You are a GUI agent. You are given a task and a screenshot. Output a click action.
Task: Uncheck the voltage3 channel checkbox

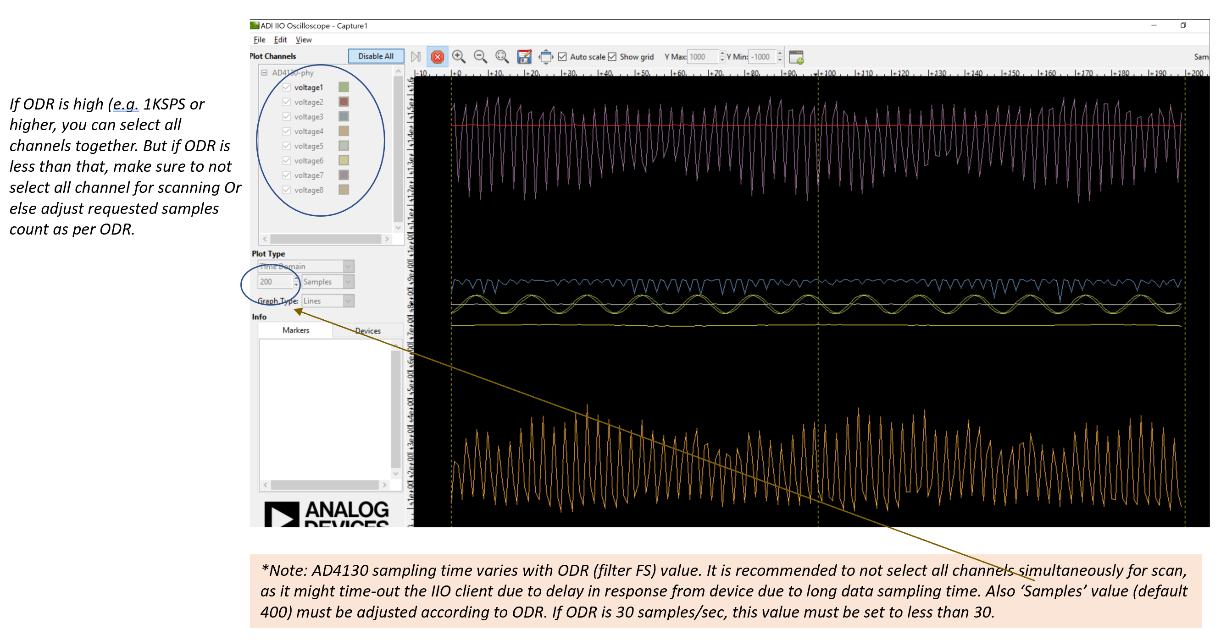tap(287, 116)
